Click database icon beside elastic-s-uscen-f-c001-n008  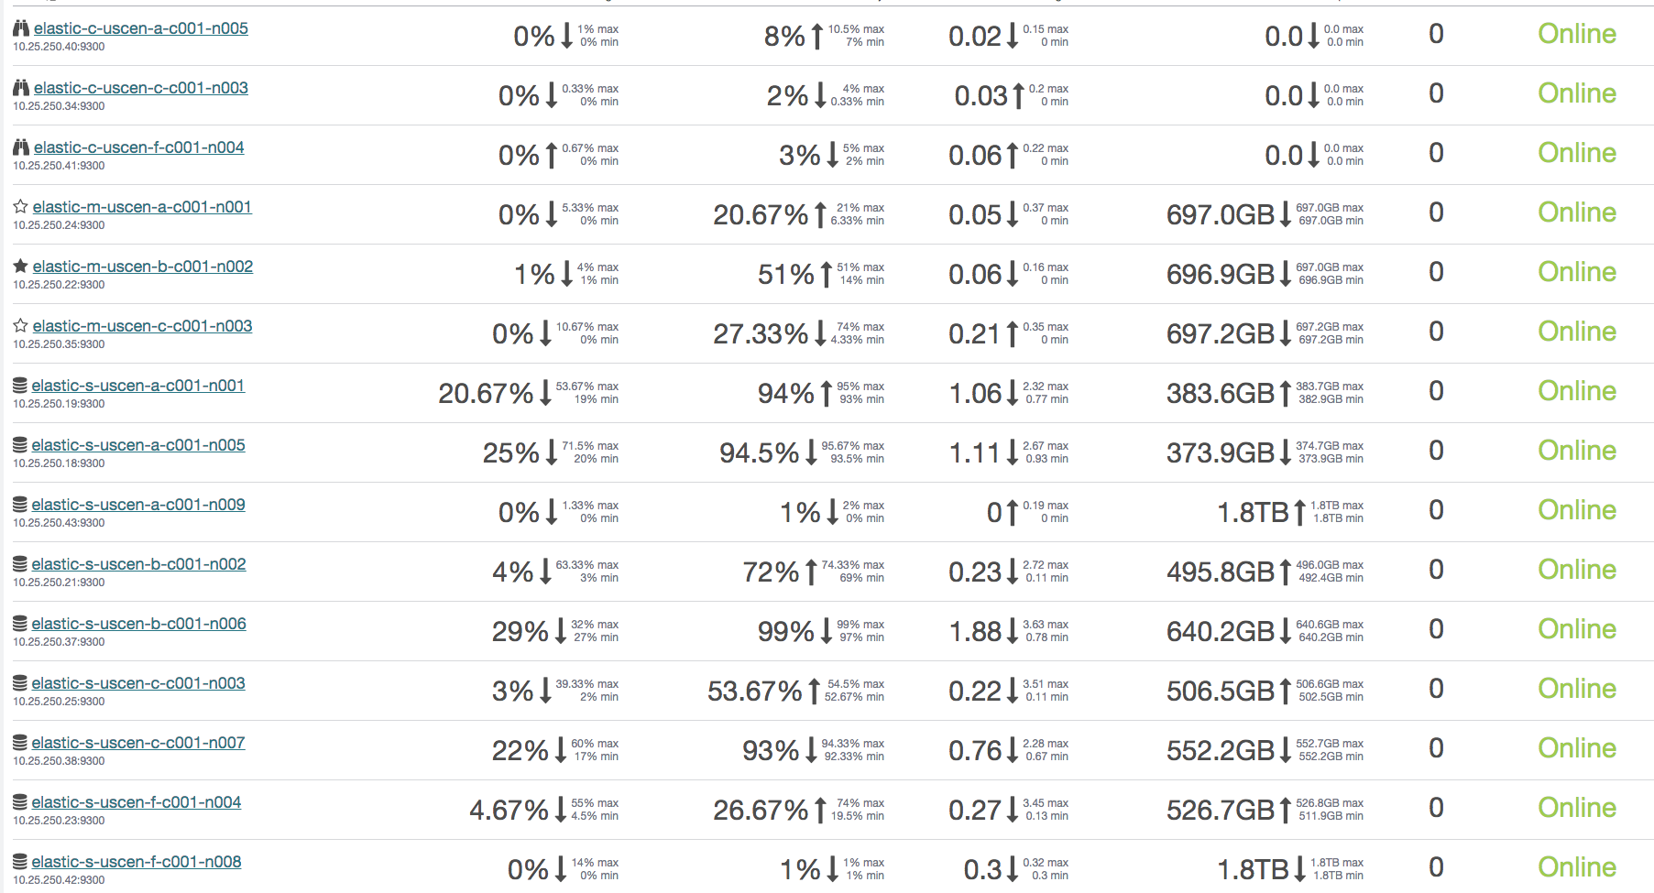(20, 862)
